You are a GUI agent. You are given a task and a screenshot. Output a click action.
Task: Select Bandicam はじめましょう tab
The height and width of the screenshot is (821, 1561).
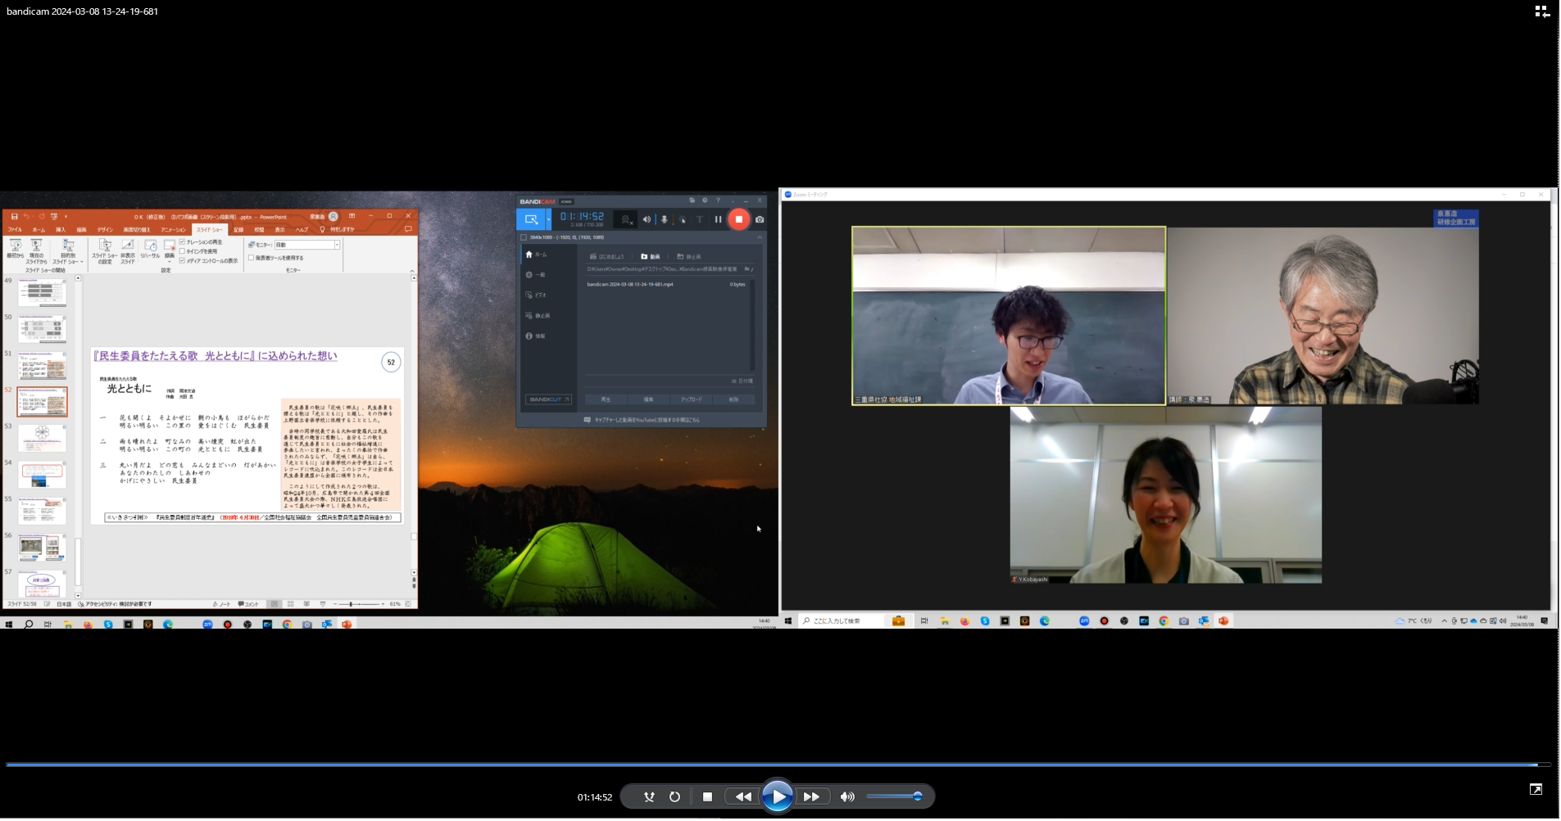click(x=607, y=256)
